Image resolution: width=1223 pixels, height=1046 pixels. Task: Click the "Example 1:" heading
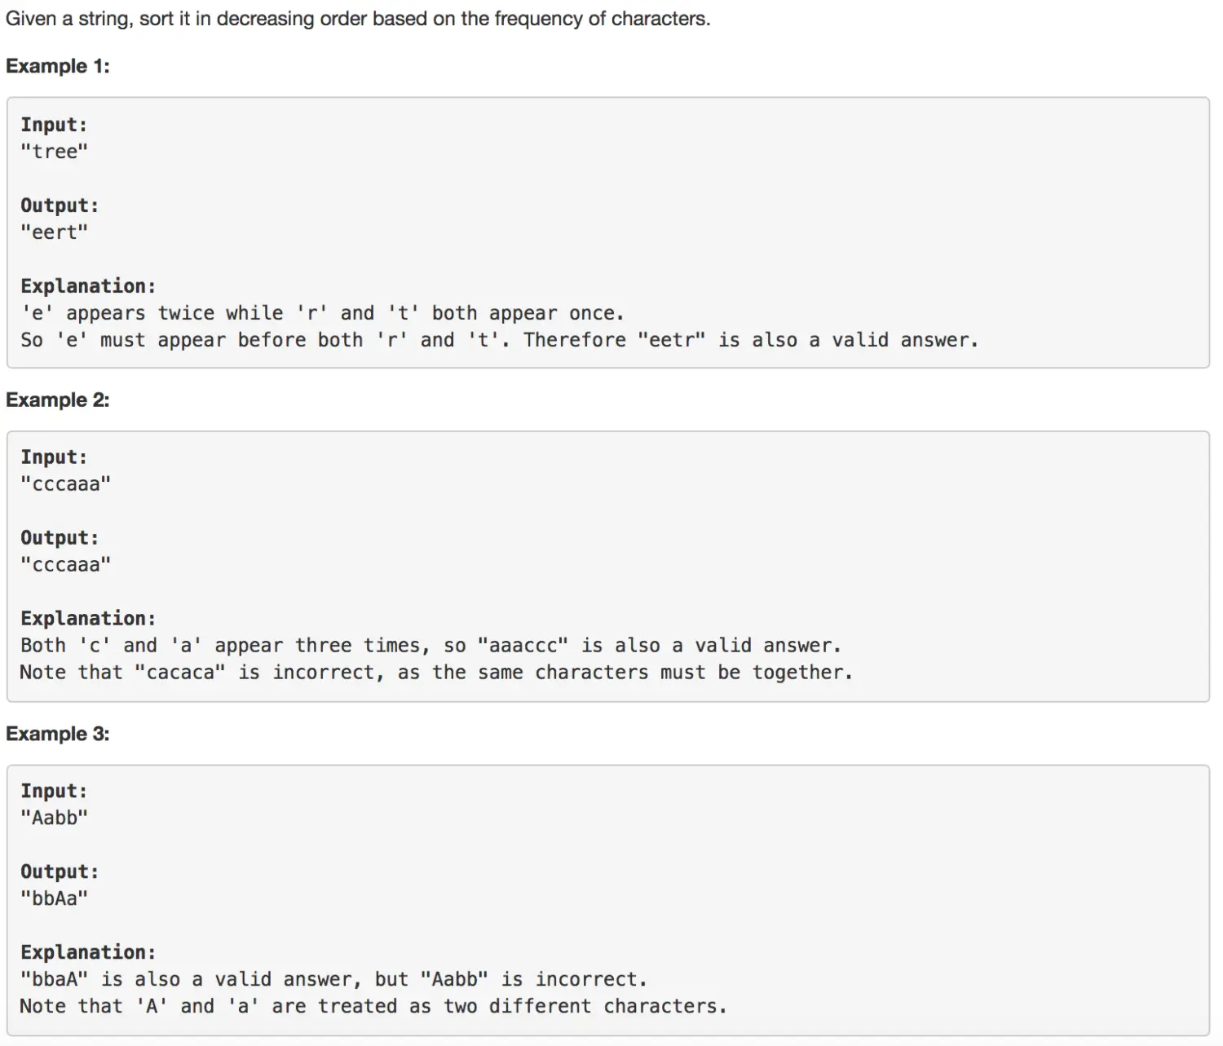click(x=58, y=66)
